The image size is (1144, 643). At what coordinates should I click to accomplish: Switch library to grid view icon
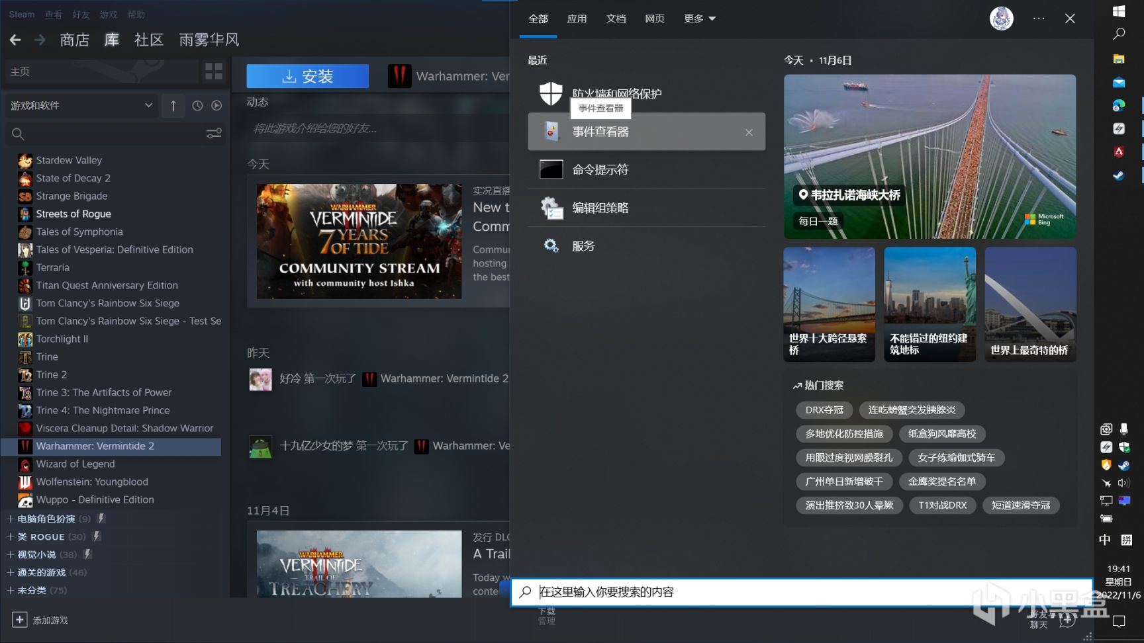tap(214, 71)
